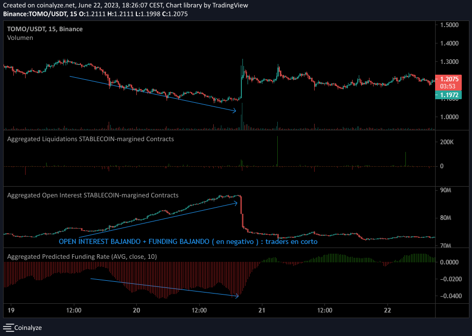The image size is (472, 336).
Task: Click the 20 date label on time axis
Action: pos(136,310)
